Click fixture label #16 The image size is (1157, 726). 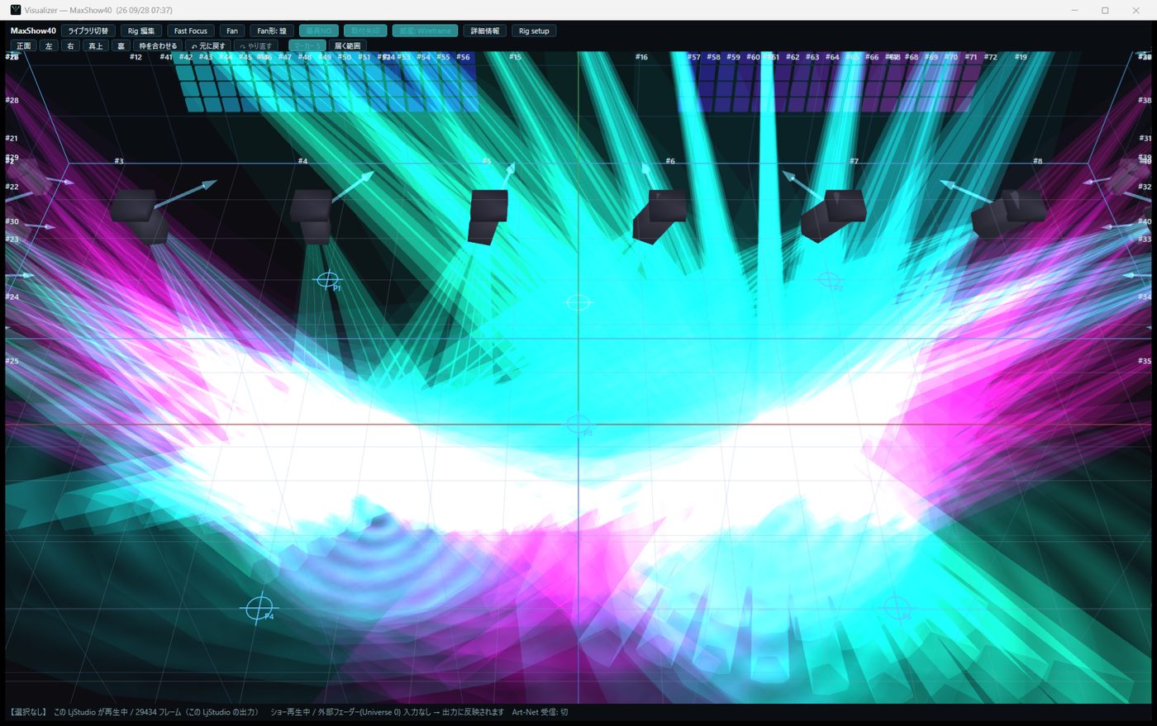[x=641, y=57]
